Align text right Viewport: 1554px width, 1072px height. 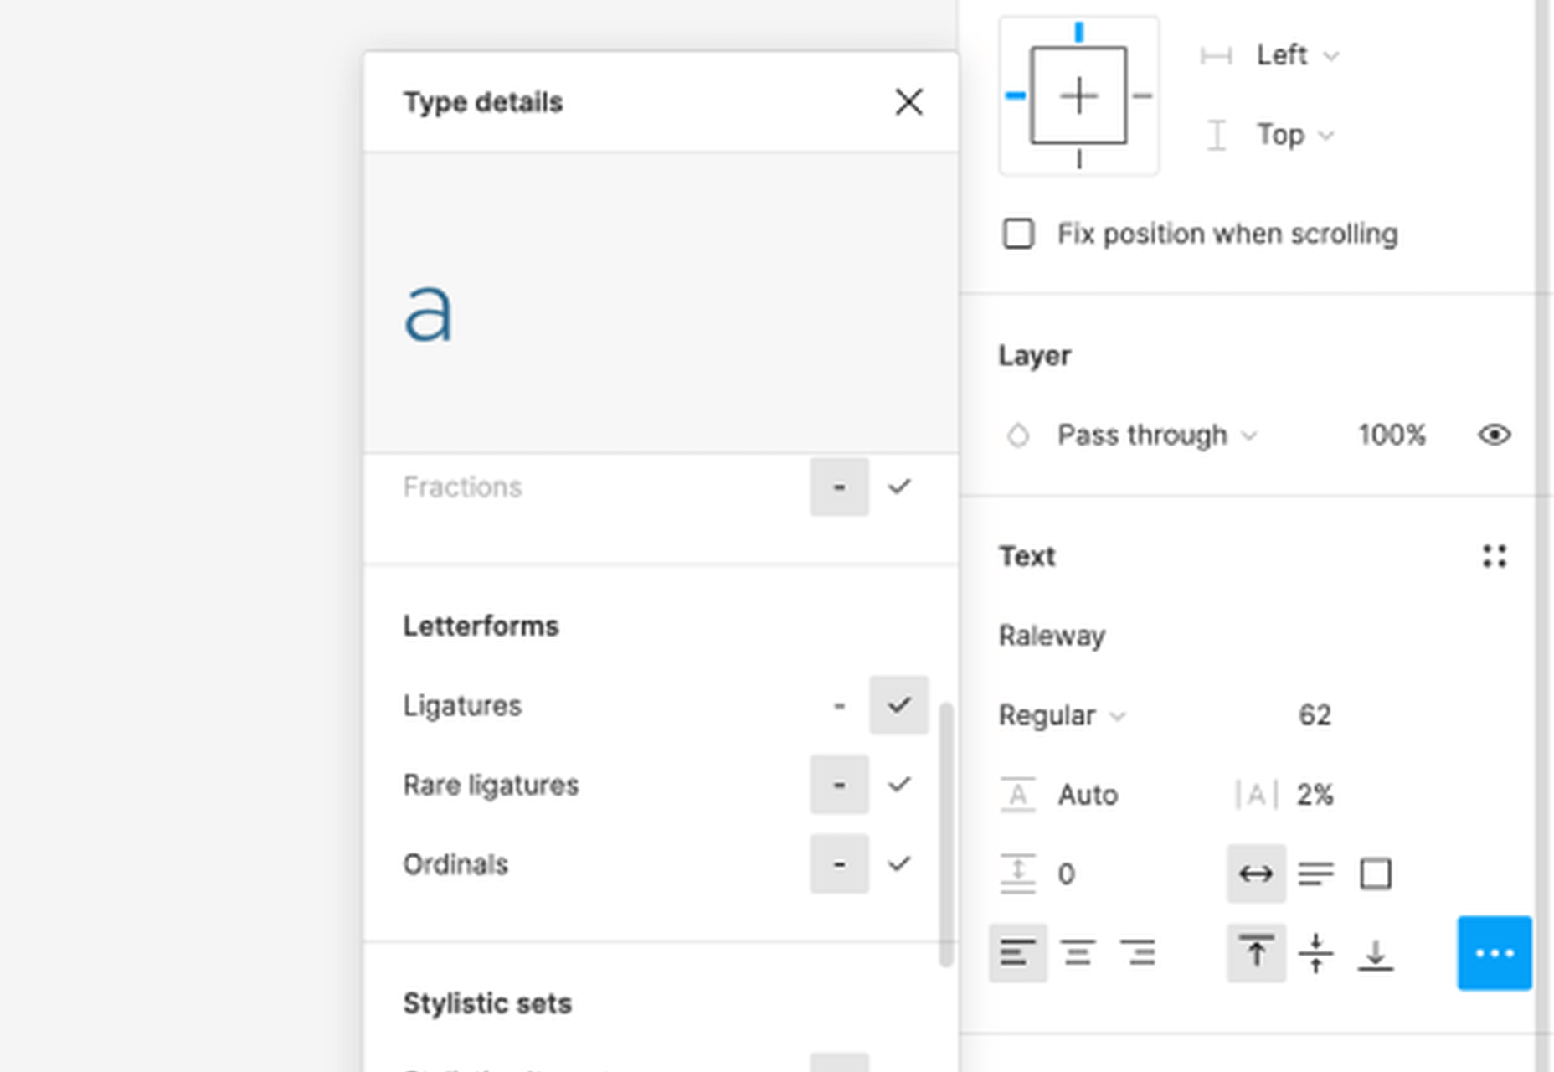click(1138, 953)
